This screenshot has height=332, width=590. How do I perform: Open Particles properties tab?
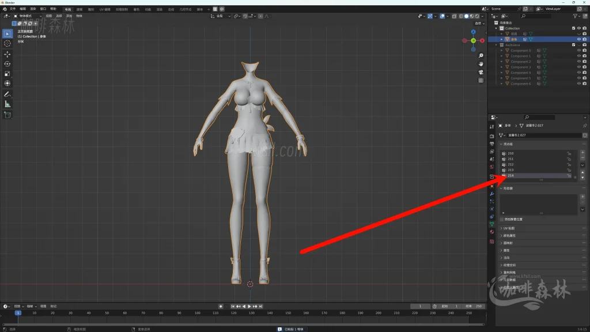492,201
